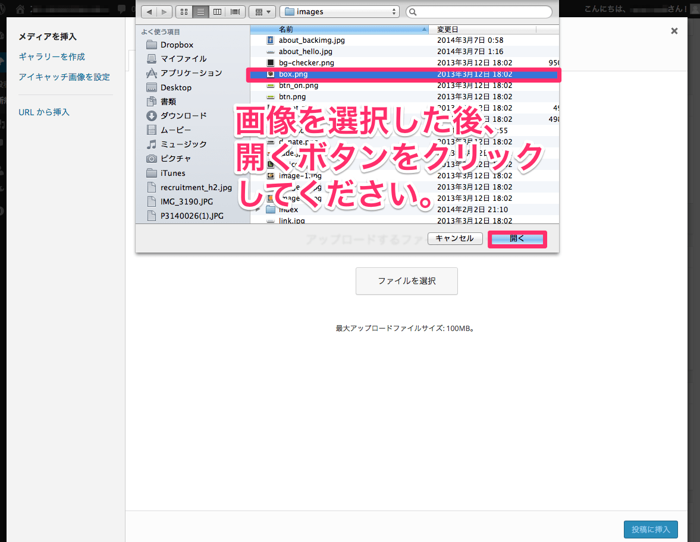Select file about_hello.jpg
700x542 pixels.
pyautogui.click(x=404, y=51)
